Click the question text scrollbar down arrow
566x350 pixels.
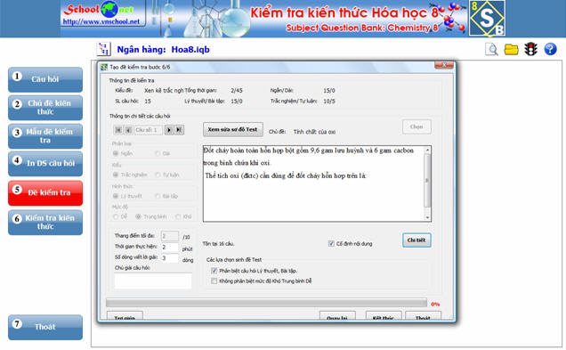pos(427,217)
